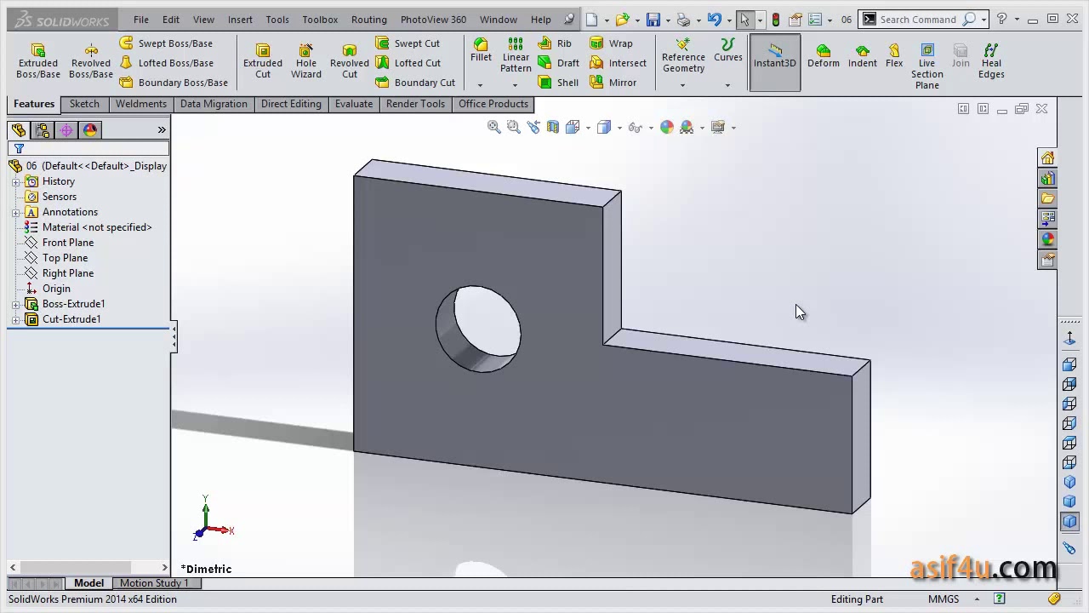Image resolution: width=1089 pixels, height=613 pixels.
Task: Click the Edit Appearance color ball
Action: click(667, 127)
